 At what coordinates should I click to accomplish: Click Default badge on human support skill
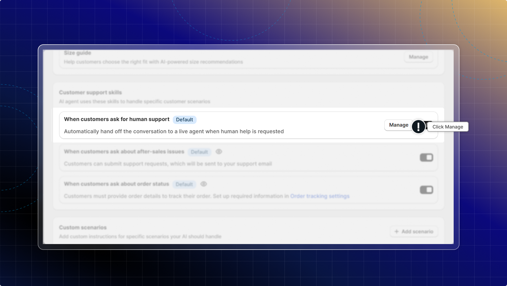coord(184,120)
